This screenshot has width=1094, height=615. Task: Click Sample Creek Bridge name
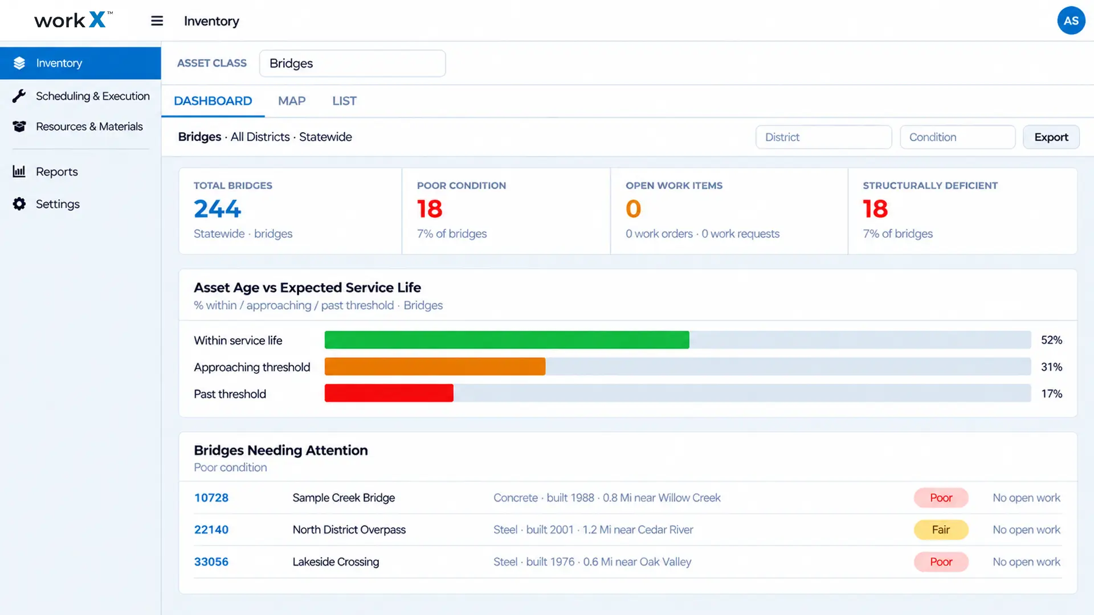(x=344, y=498)
